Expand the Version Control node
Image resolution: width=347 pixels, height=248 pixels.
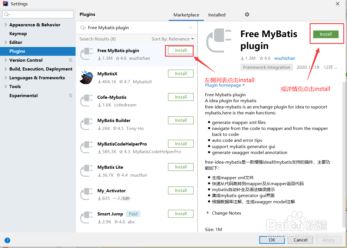[x=6, y=60]
